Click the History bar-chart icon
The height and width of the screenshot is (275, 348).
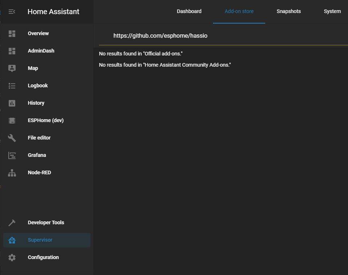12,103
